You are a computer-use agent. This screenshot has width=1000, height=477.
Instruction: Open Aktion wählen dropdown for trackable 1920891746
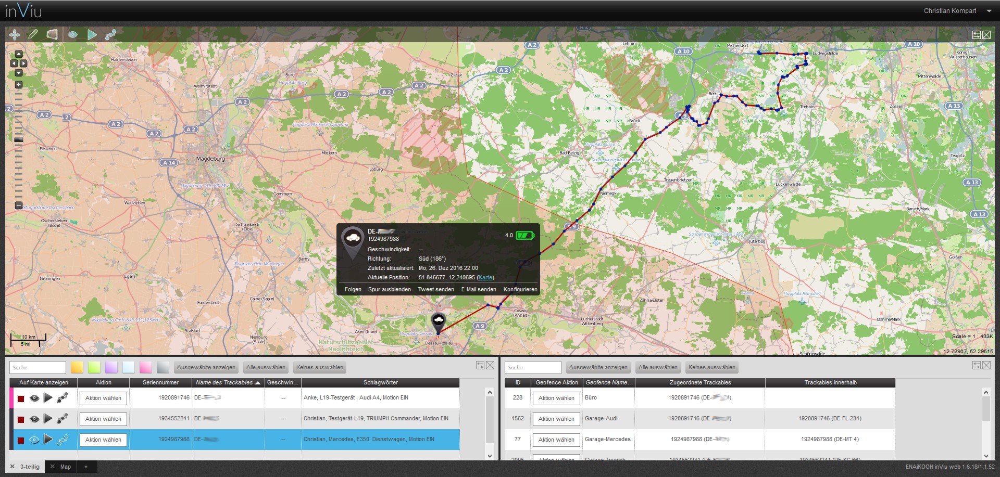point(103,398)
